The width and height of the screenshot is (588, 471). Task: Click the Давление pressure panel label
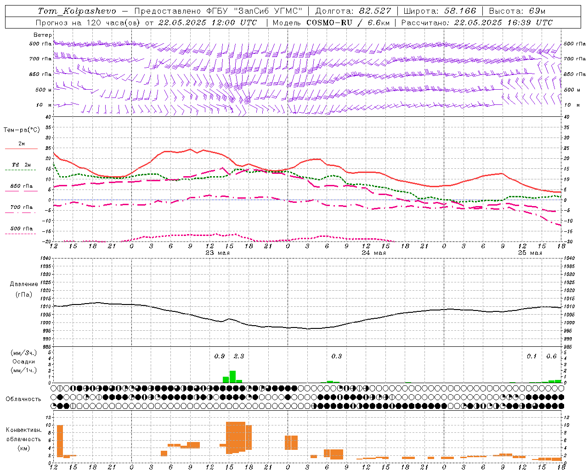(x=24, y=284)
